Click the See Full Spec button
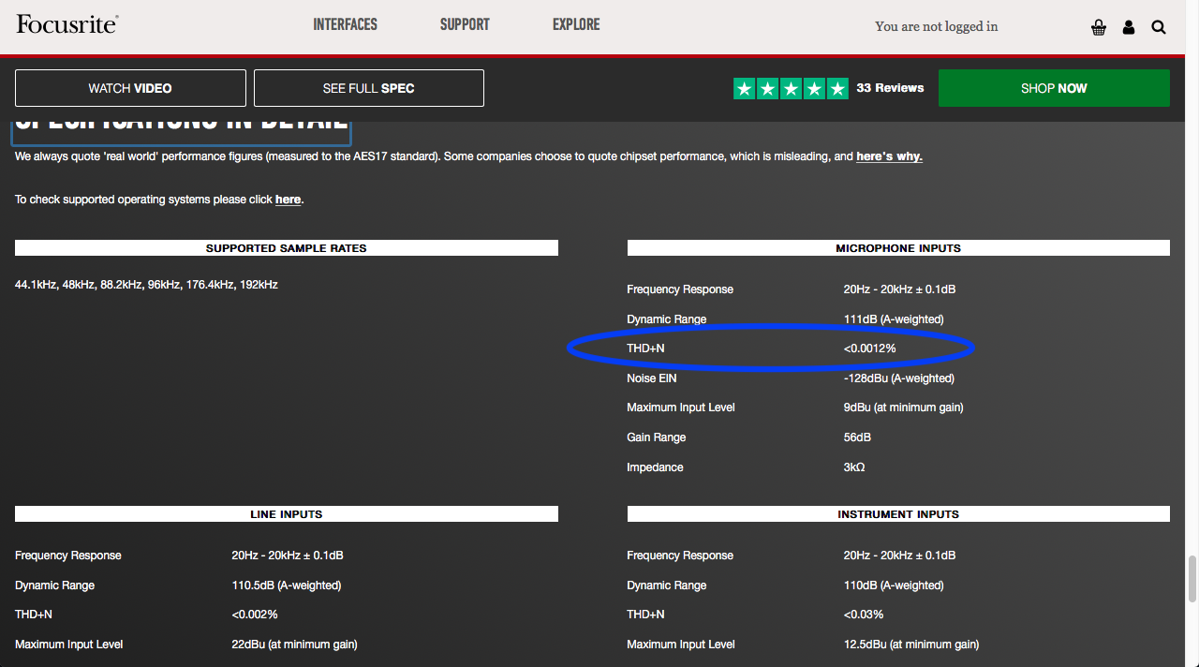This screenshot has width=1199, height=667. click(369, 88)
